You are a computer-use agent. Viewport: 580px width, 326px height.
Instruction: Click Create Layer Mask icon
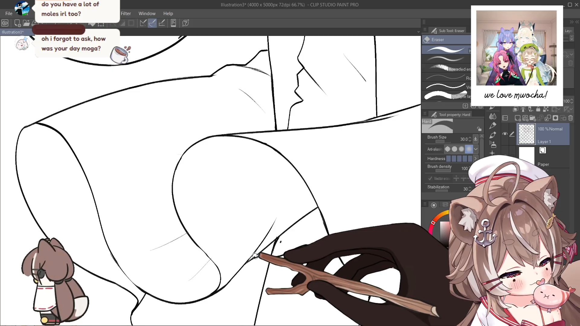555,118
